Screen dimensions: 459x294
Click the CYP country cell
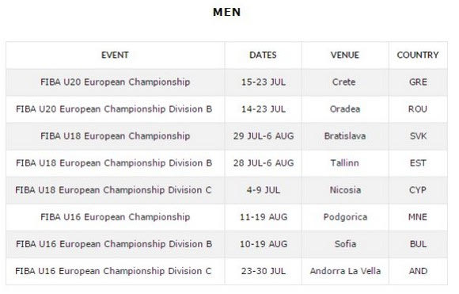pyautogui.click(x=418, y=190)
